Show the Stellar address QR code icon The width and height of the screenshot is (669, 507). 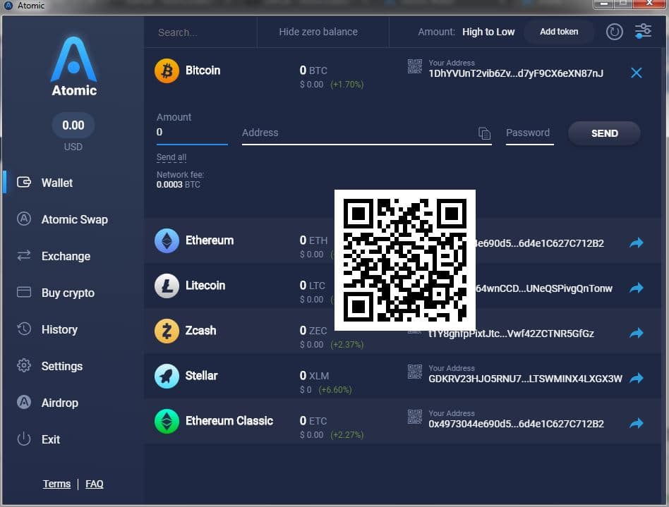click(415, 372)
